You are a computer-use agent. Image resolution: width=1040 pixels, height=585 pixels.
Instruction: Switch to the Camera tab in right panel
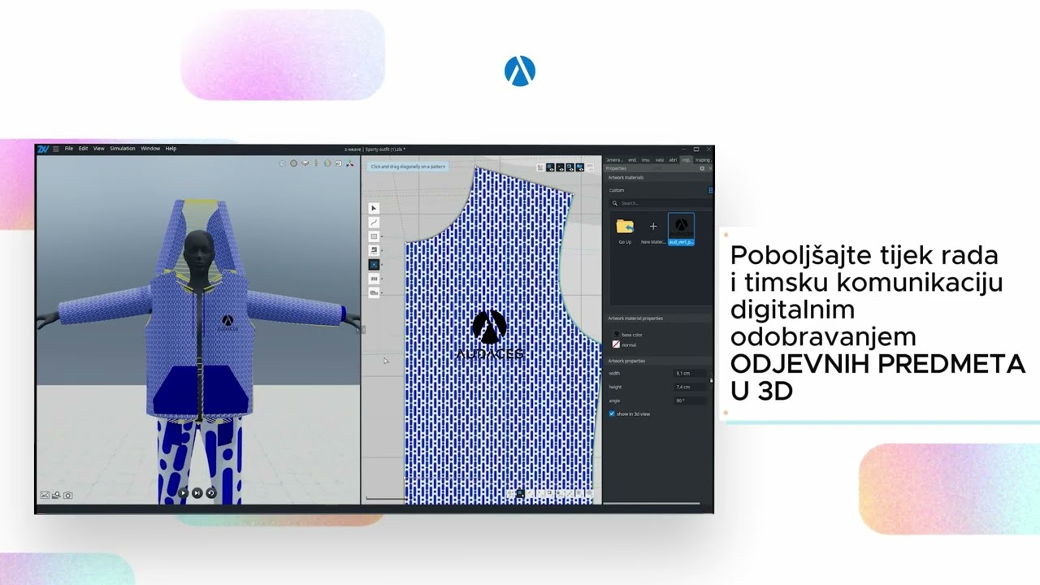tap(614, 160)
